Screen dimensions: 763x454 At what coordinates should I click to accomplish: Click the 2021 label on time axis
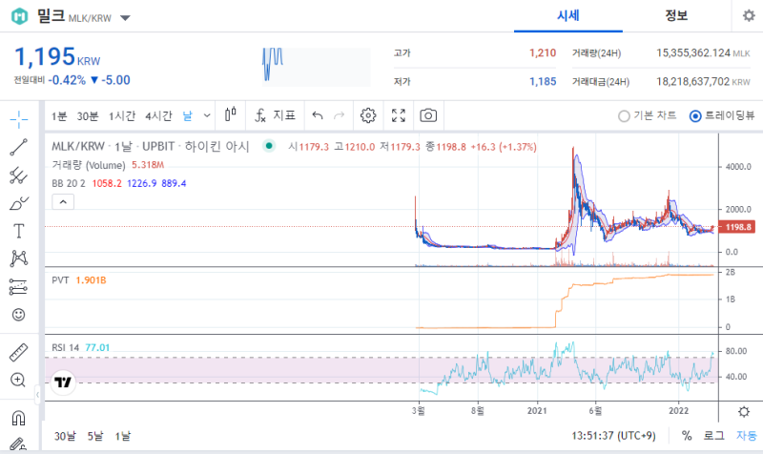(x=537, y=411)
